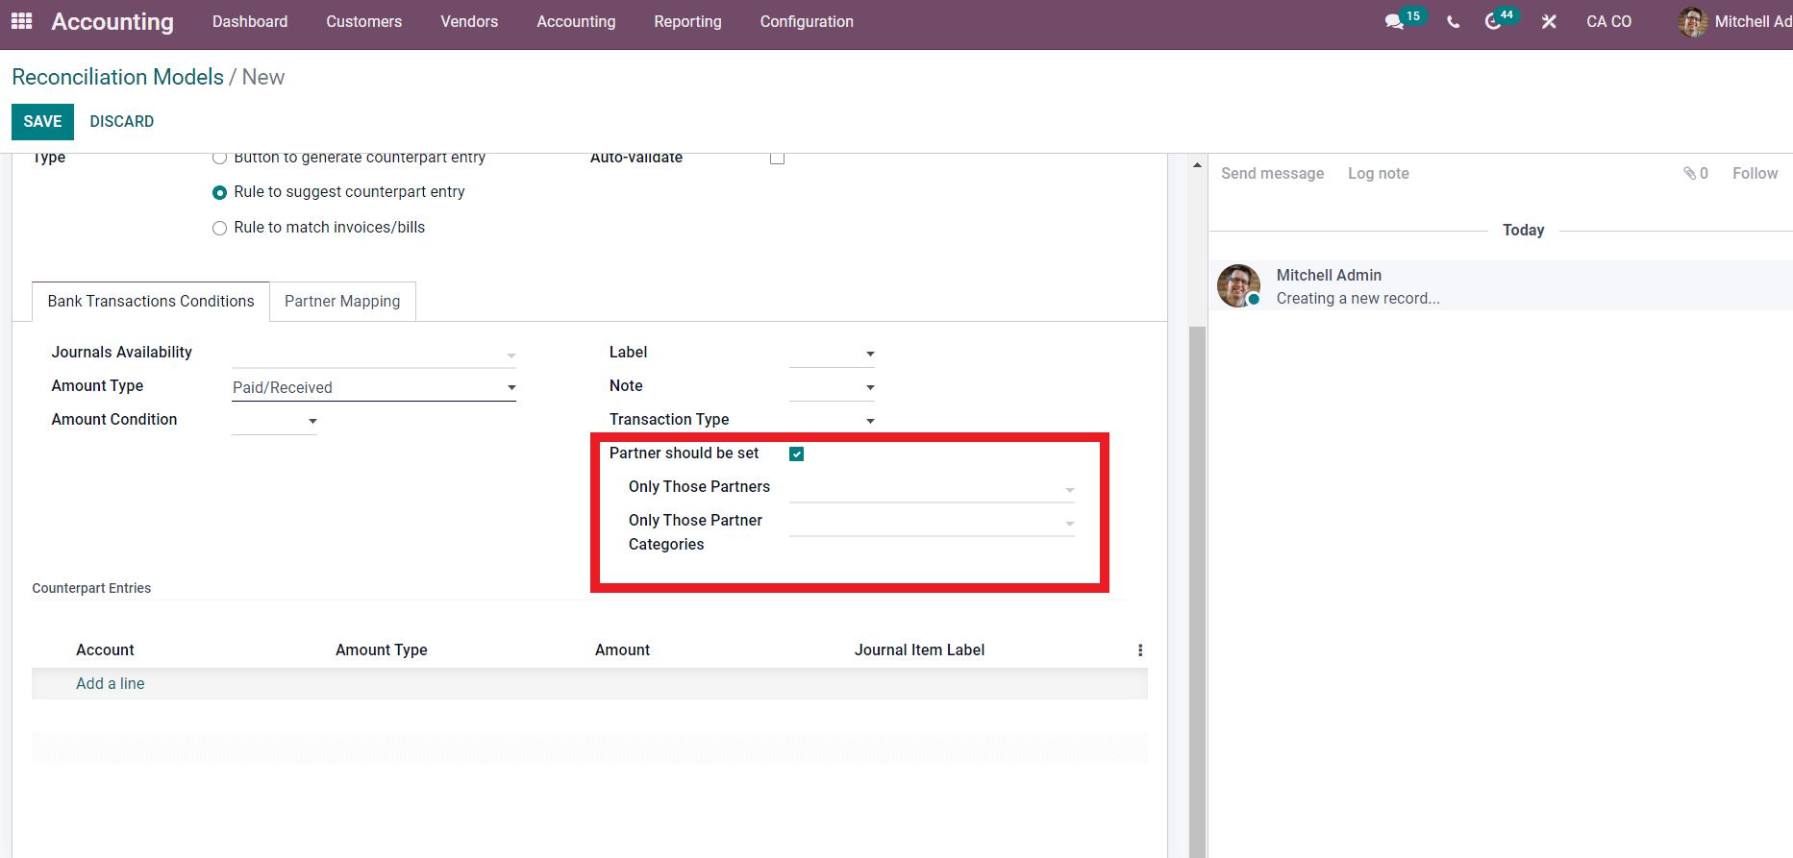
Task: Open the Vendors menu
Action: pyautogui.click(x=469, y=21)
